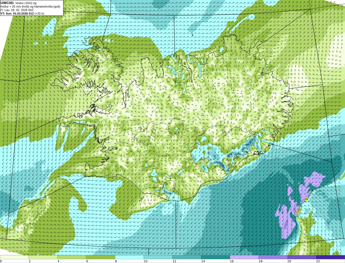345x263 pixels.
Task: Click the 'VT: Sun. 01.03.2026 01Z' valid time
Action: tap(17, 13)
